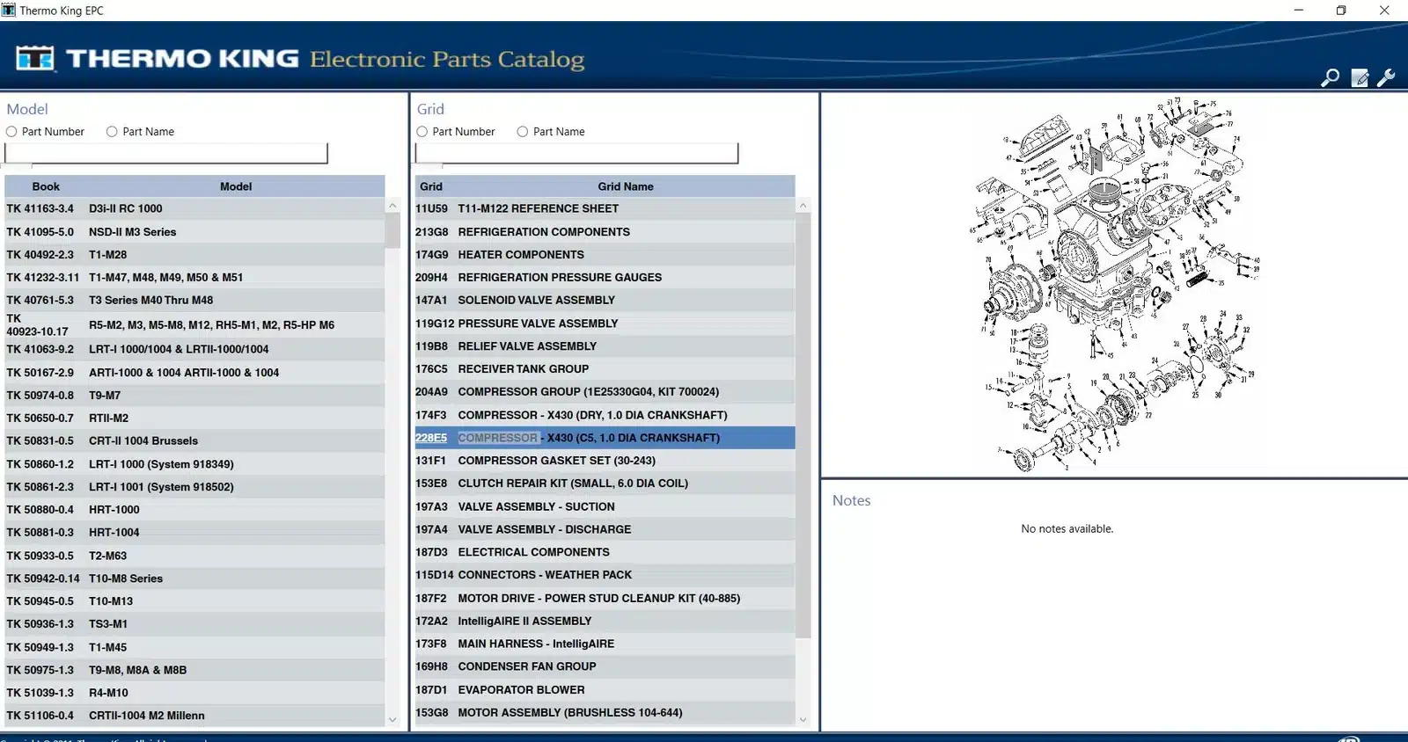
Task: Click inside the Model search field
Action: [166, 154]
